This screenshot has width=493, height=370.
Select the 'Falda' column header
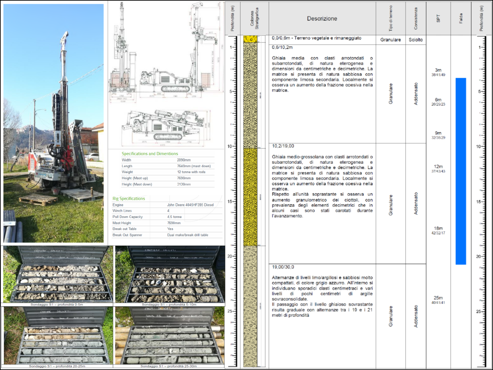(x=461, y=19)
